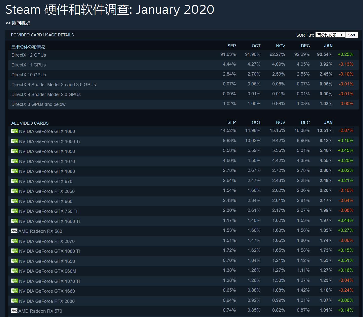The width and height of the screenshot is (363, 317).
Task: Click the NVIDIA icon beside GeForce GTX 970
Action: tap(14, 181)
